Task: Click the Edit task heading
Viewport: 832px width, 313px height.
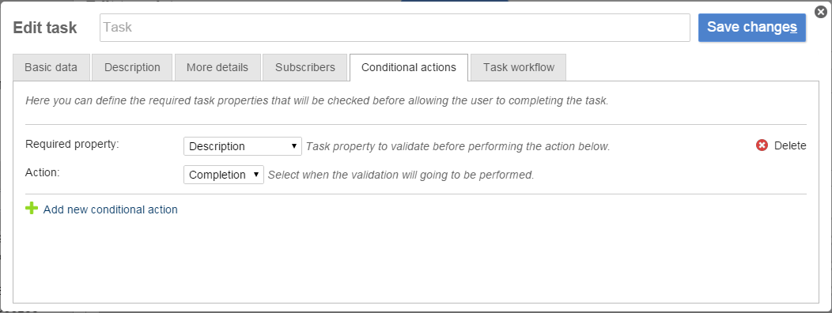Action: 45,28
